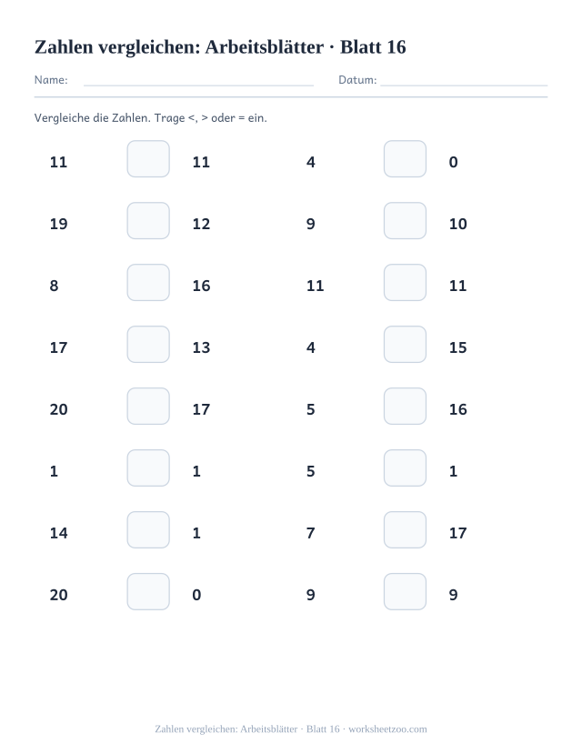Select answer box between 19 and 12
This screenshot has width=582, height=754.
click(x=148, y=221)
